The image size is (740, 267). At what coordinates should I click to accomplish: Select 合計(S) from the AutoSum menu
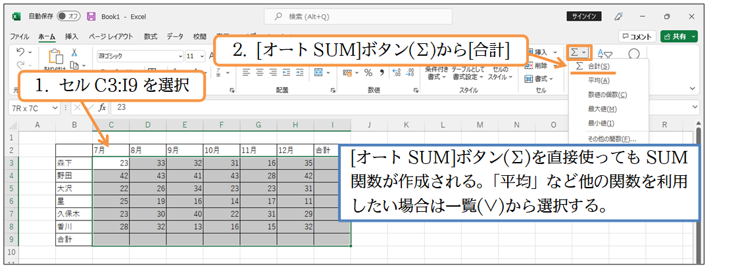pos(608,67)
